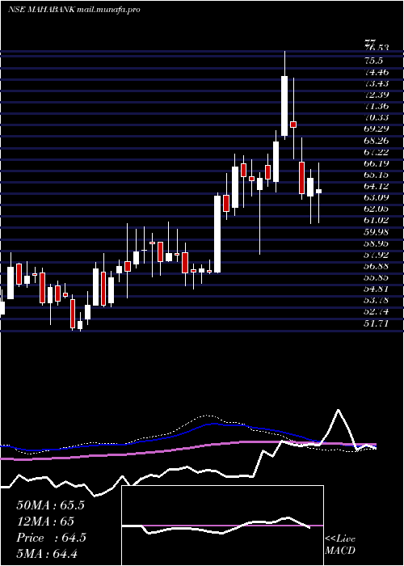Click the 52.74 price axis label
Image resolution: width=404 pixels, height=566 pixels.
tap(377, 311)
